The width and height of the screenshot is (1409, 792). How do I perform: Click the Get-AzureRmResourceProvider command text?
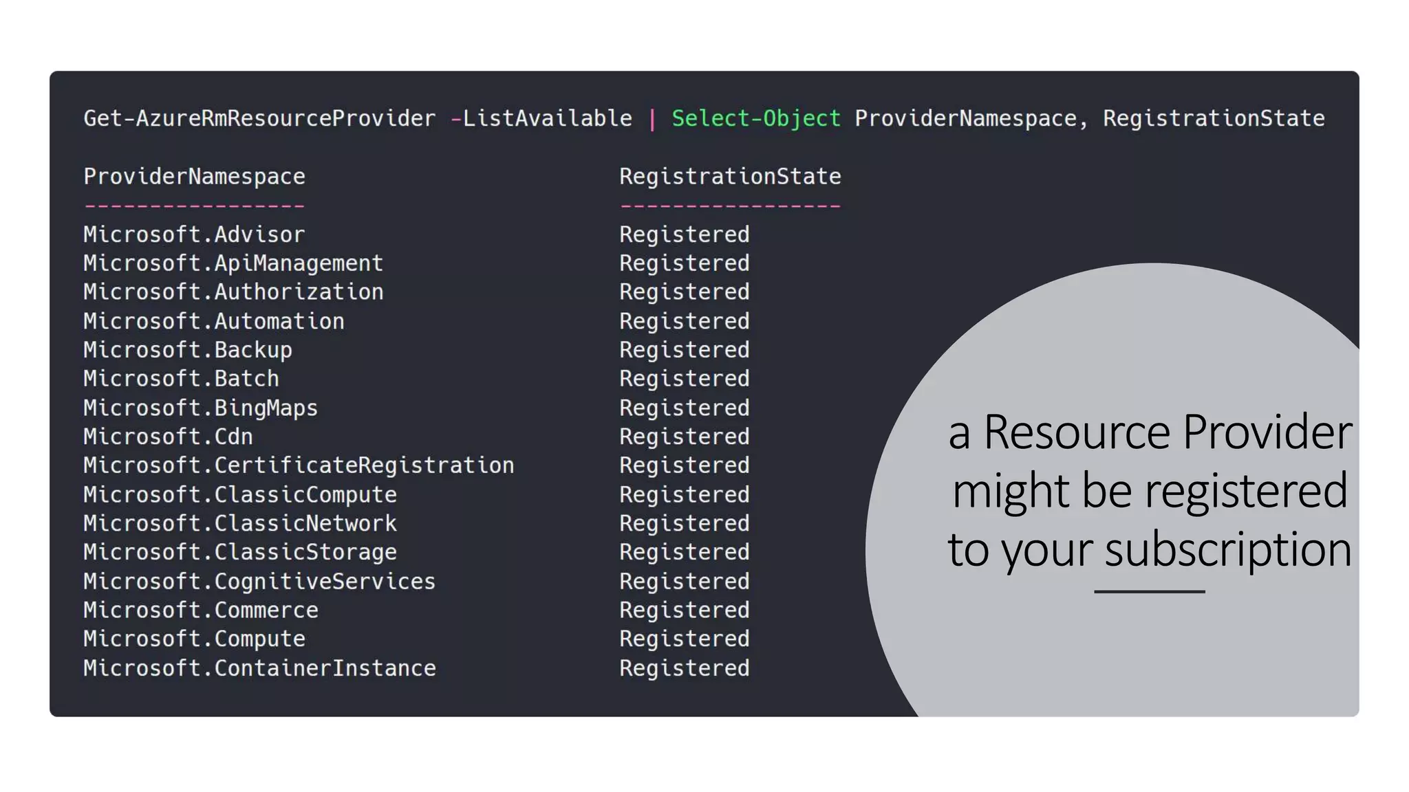pos(259,118)
